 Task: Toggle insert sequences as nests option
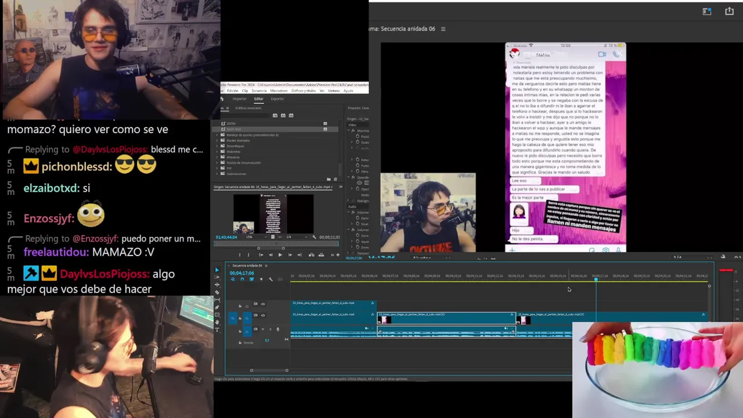click(x=233, y=279)
